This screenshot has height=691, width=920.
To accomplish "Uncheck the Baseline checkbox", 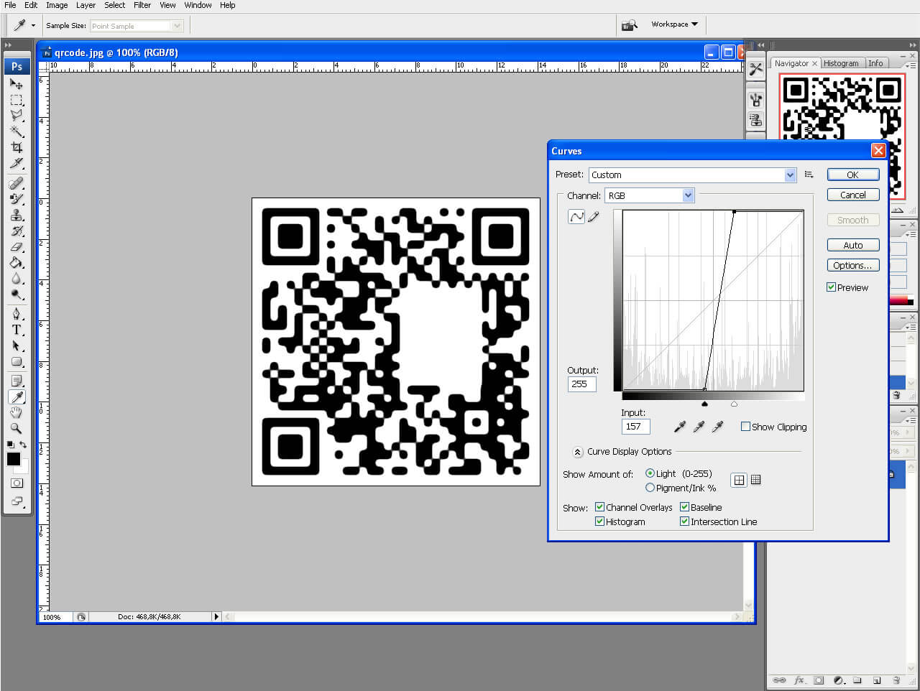I will (684, 507).
